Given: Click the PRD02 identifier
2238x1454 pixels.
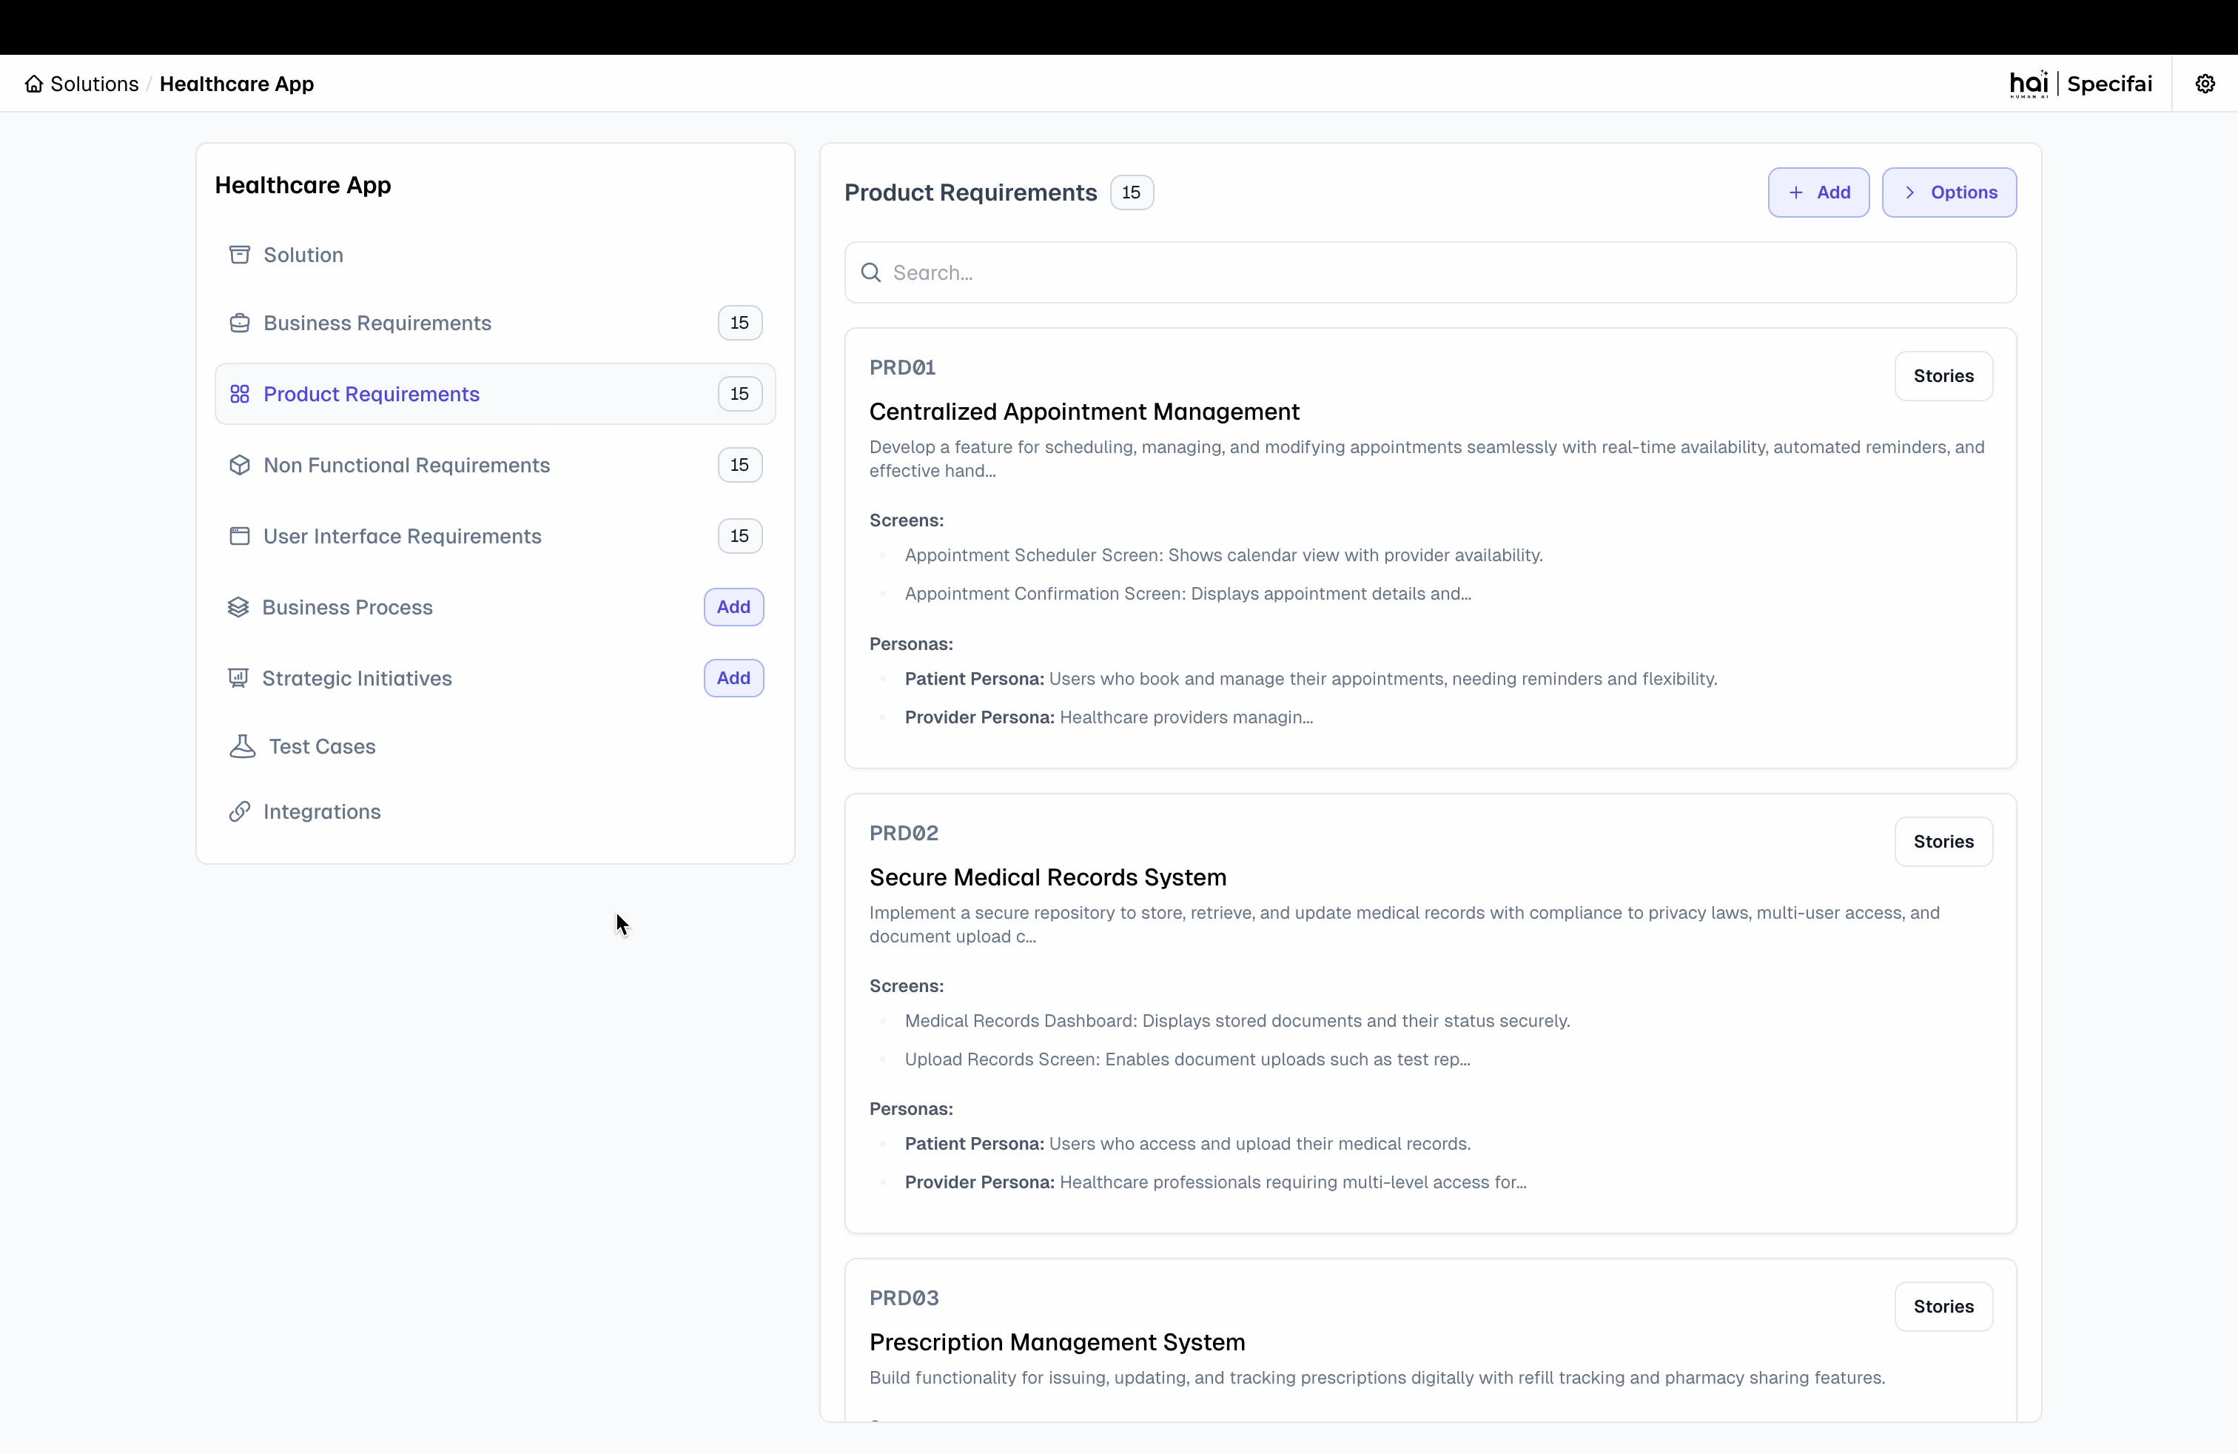Looking at the screenshot, I should (904, 834).
